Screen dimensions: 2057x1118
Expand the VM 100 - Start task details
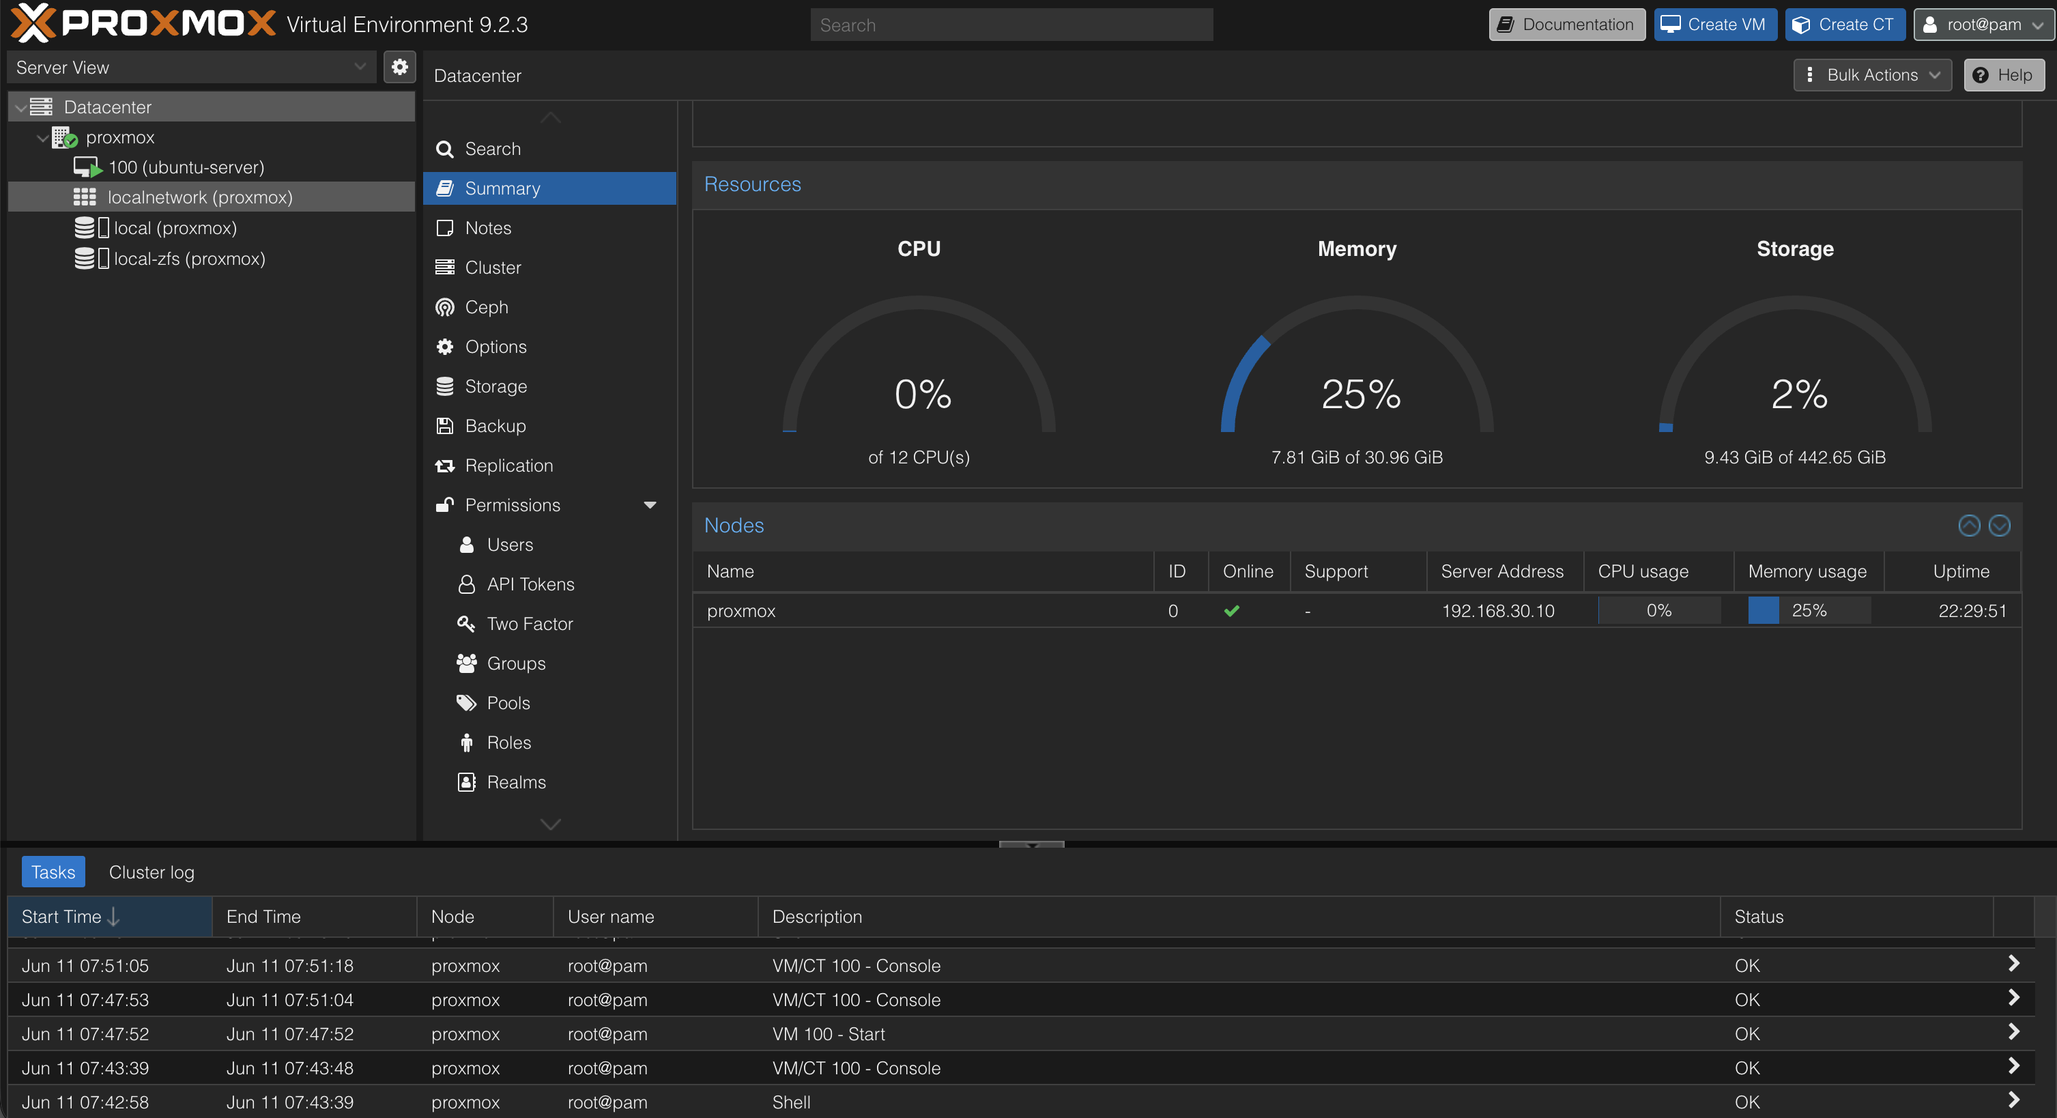[x=2013, y=1032]
